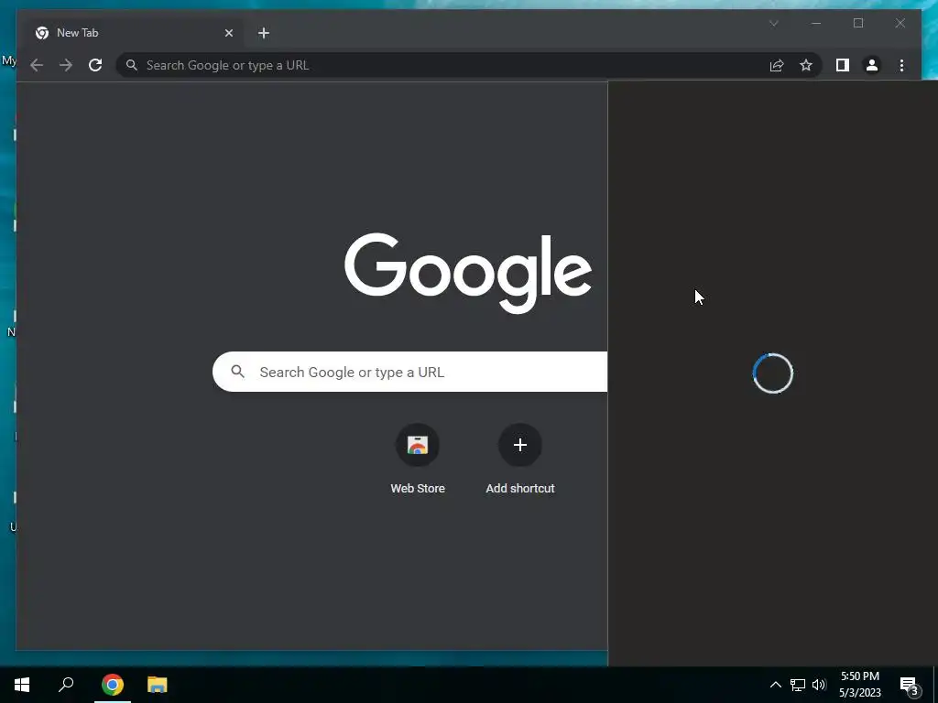Reload the current page
Screen dimensions: 938x703
[95, 65]
